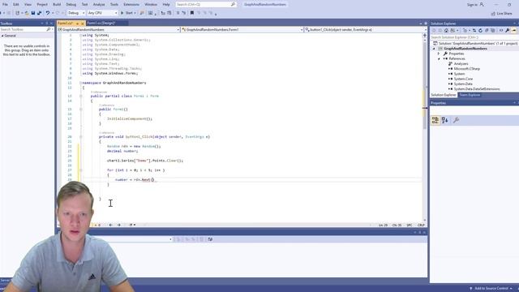The height and width of the screenshot is (292, 519).
Task: Close the Form1.cs tab
Action: click(83, 24)
